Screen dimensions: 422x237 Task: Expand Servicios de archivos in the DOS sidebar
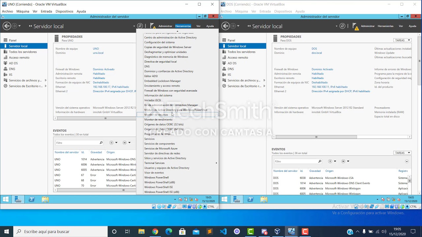click(264, 80)
